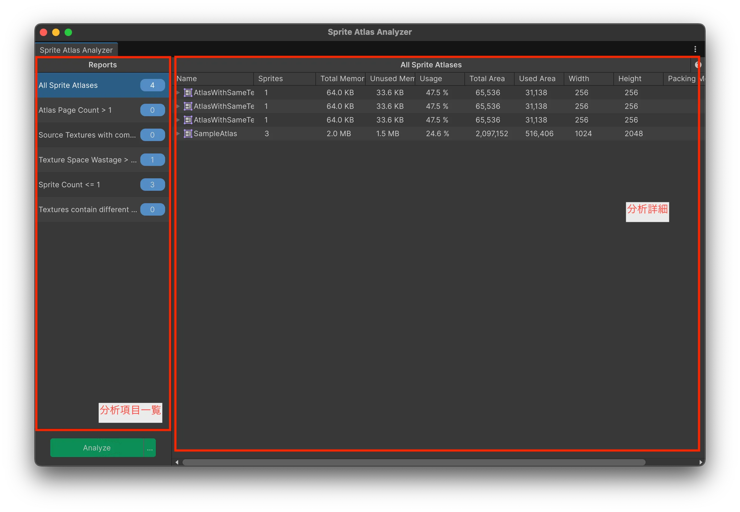Select the Sprite Atlas Analyzer tab
The image size is (740, 512).
(x=76, y=50)
